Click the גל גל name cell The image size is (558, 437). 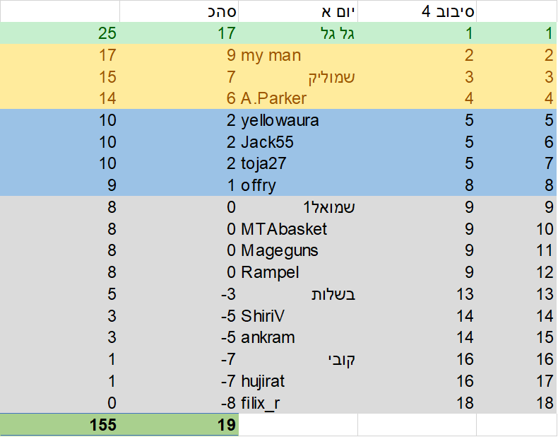298,33
